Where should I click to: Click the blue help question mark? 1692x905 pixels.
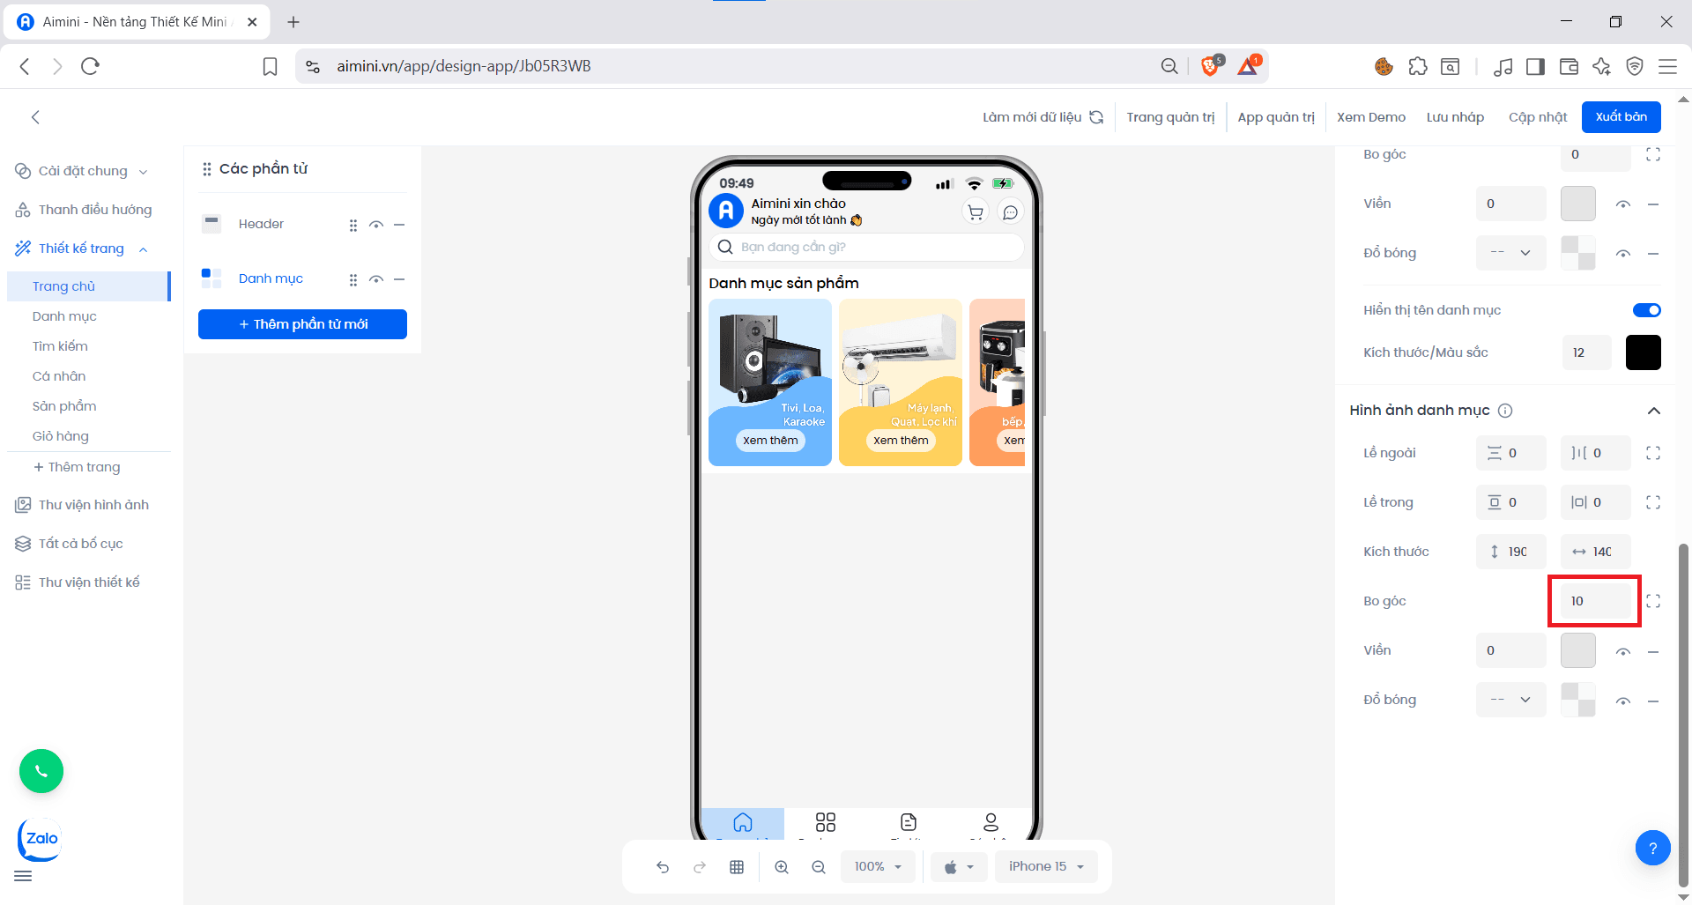click(1652, 848)
